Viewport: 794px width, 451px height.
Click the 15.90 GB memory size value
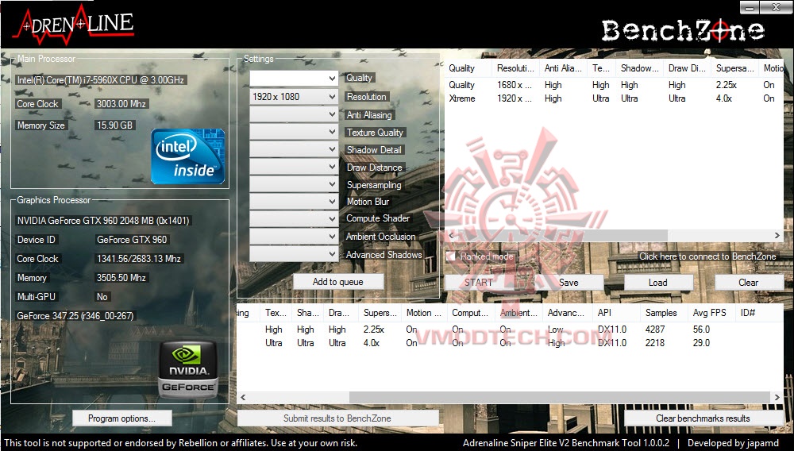pos(114,125)
